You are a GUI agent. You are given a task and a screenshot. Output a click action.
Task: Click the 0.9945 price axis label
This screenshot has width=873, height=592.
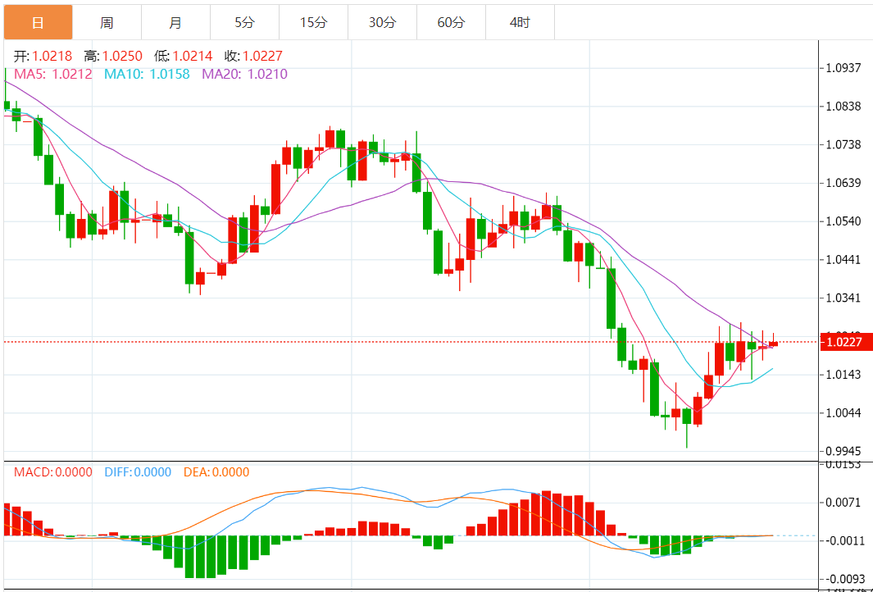843,451
